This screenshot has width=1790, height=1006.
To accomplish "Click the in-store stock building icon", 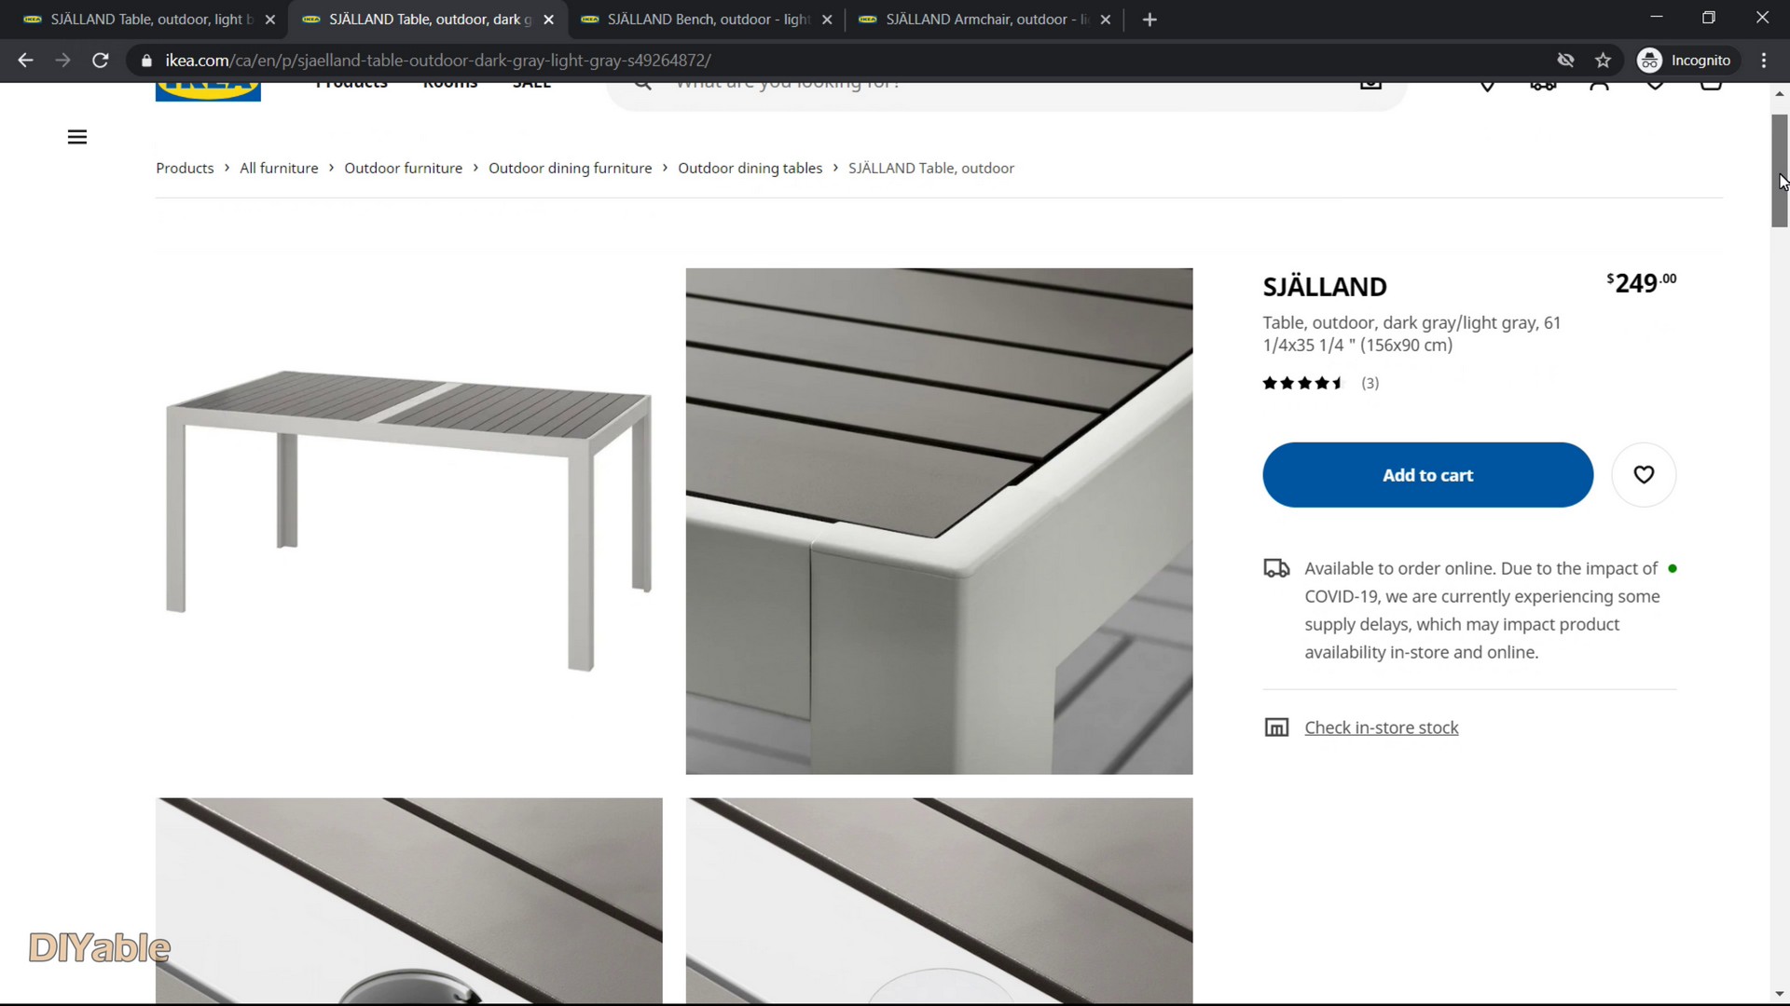I will click(x=1276, y=727).
